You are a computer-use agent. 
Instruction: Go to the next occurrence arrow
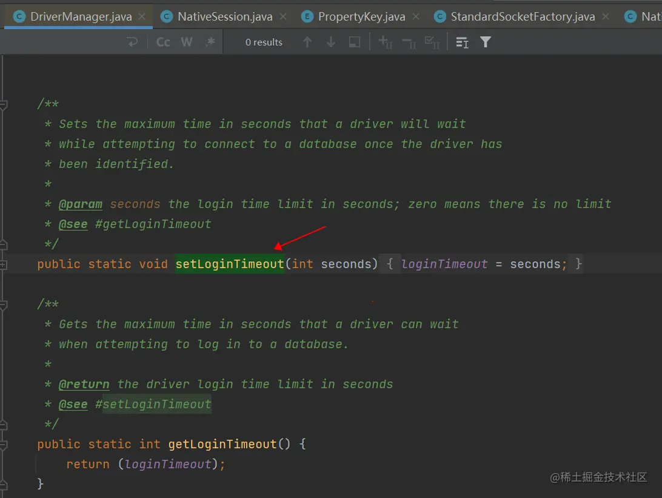(x=331, y=42)
